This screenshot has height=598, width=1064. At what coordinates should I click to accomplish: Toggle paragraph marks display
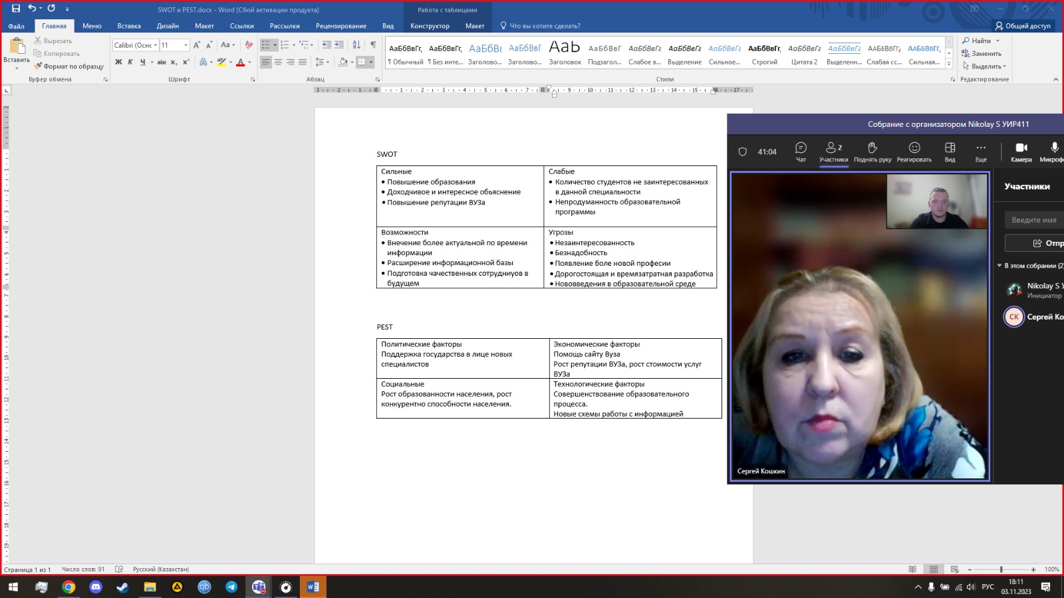click(x=373, y=45)
